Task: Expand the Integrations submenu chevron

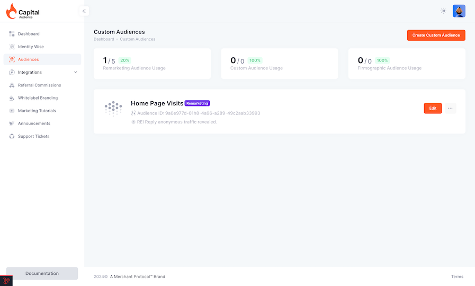Action: [76, 72]
